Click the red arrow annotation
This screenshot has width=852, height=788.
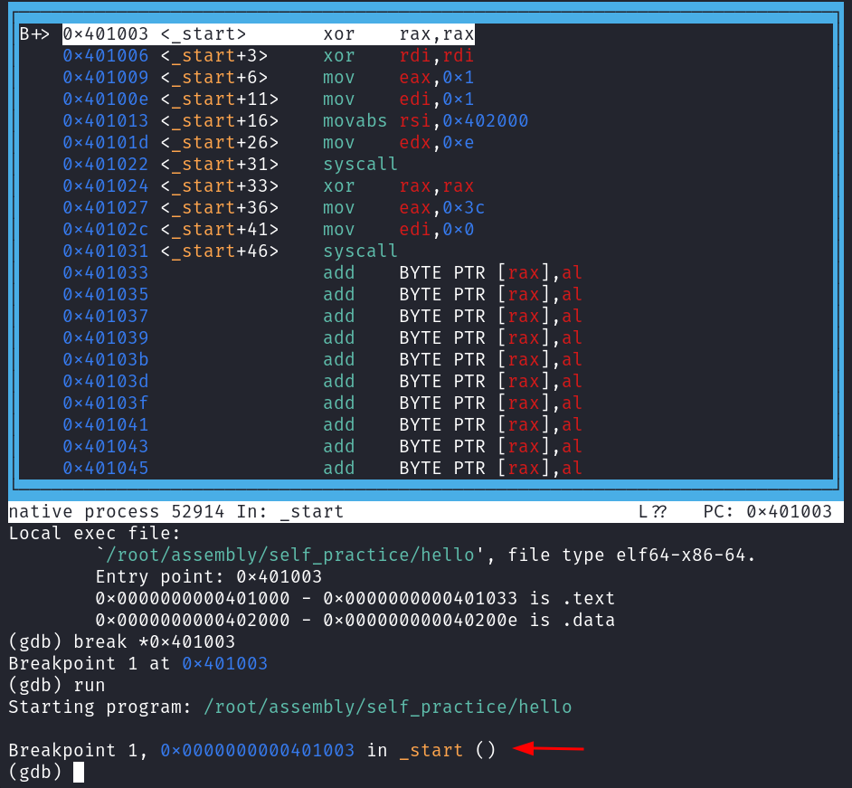548,748
